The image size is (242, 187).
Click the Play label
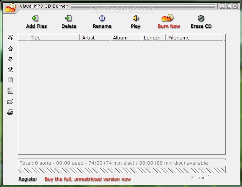click(136, 27)
